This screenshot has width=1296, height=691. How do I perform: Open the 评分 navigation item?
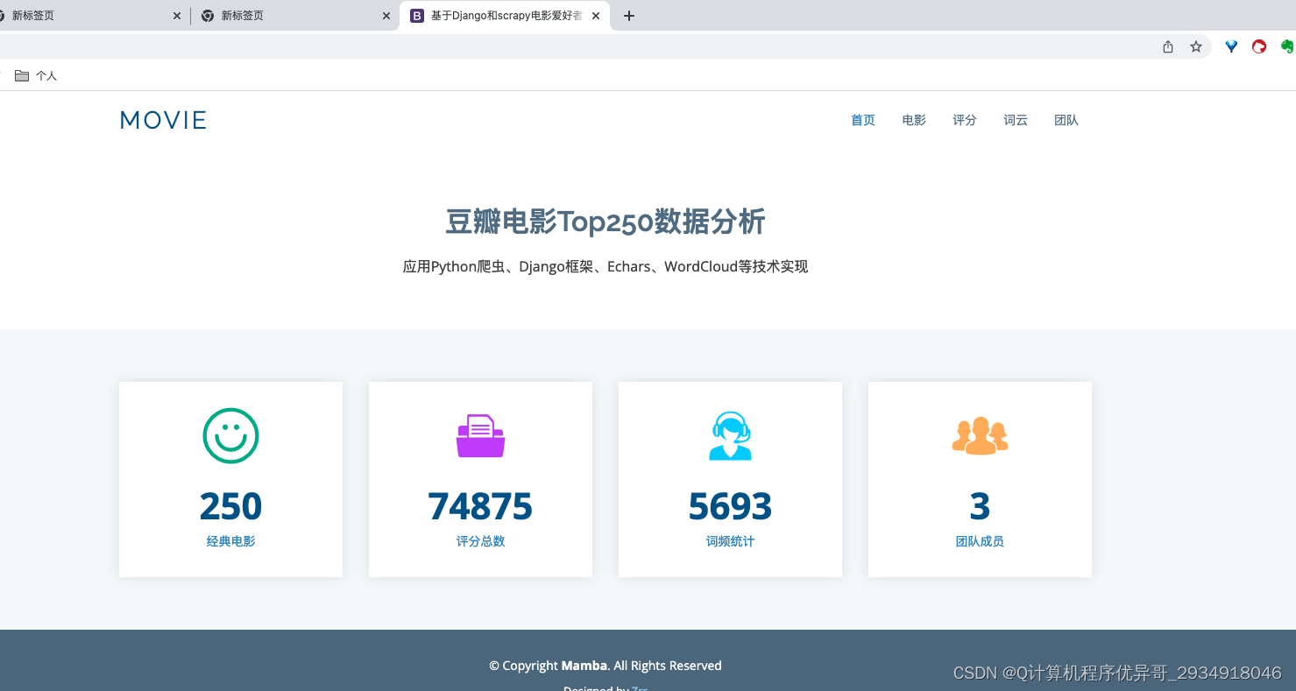965,120
